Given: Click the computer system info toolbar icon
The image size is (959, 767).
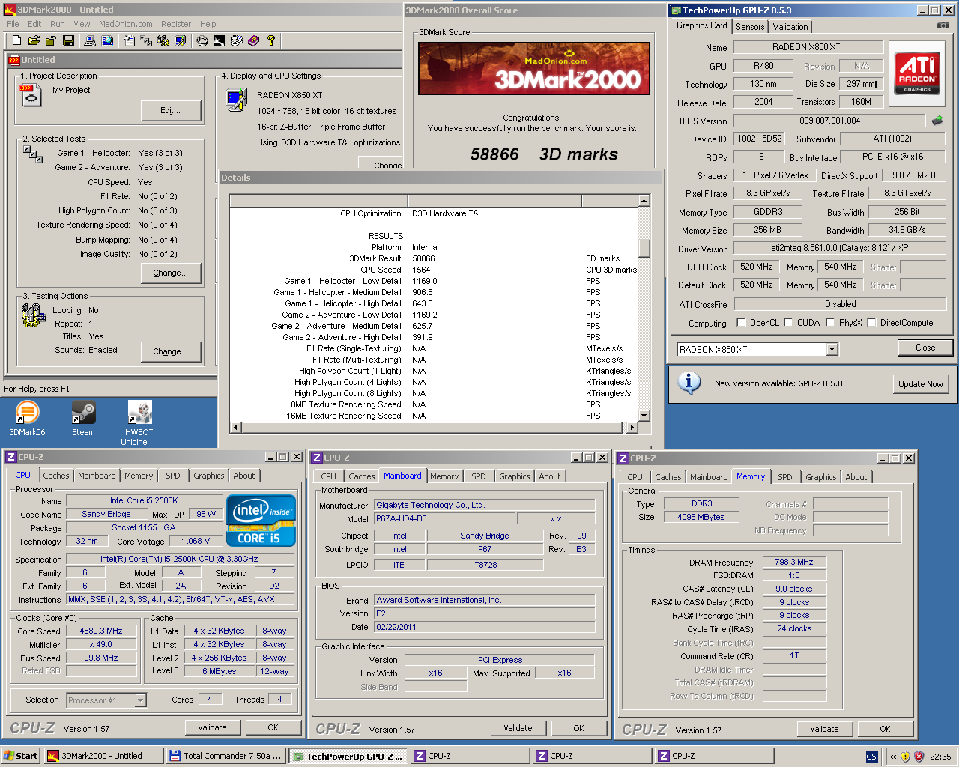Looking at the screenshot, I should 90,40.
